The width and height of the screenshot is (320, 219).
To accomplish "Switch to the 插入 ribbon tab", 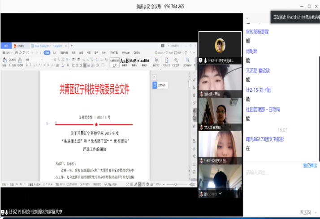I will (54, 53).
